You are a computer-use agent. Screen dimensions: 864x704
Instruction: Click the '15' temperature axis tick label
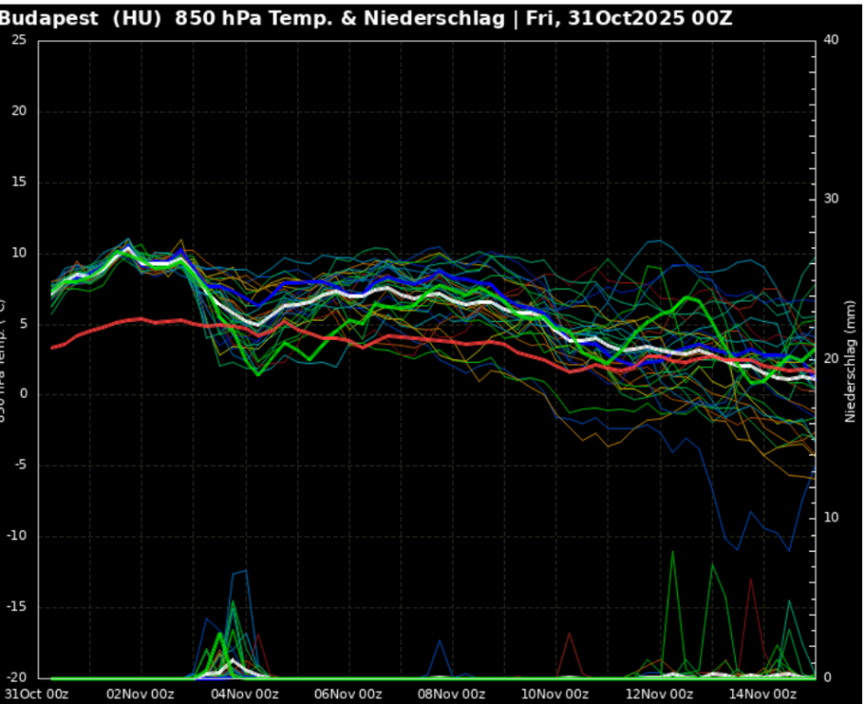click(x=18, y=181)
